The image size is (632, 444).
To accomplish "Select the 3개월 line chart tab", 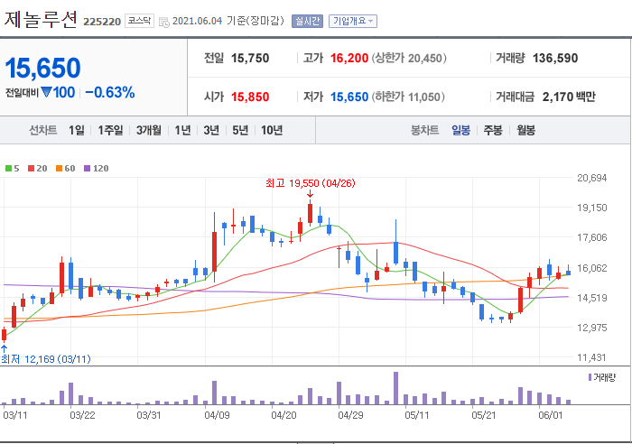I will 149,130.
